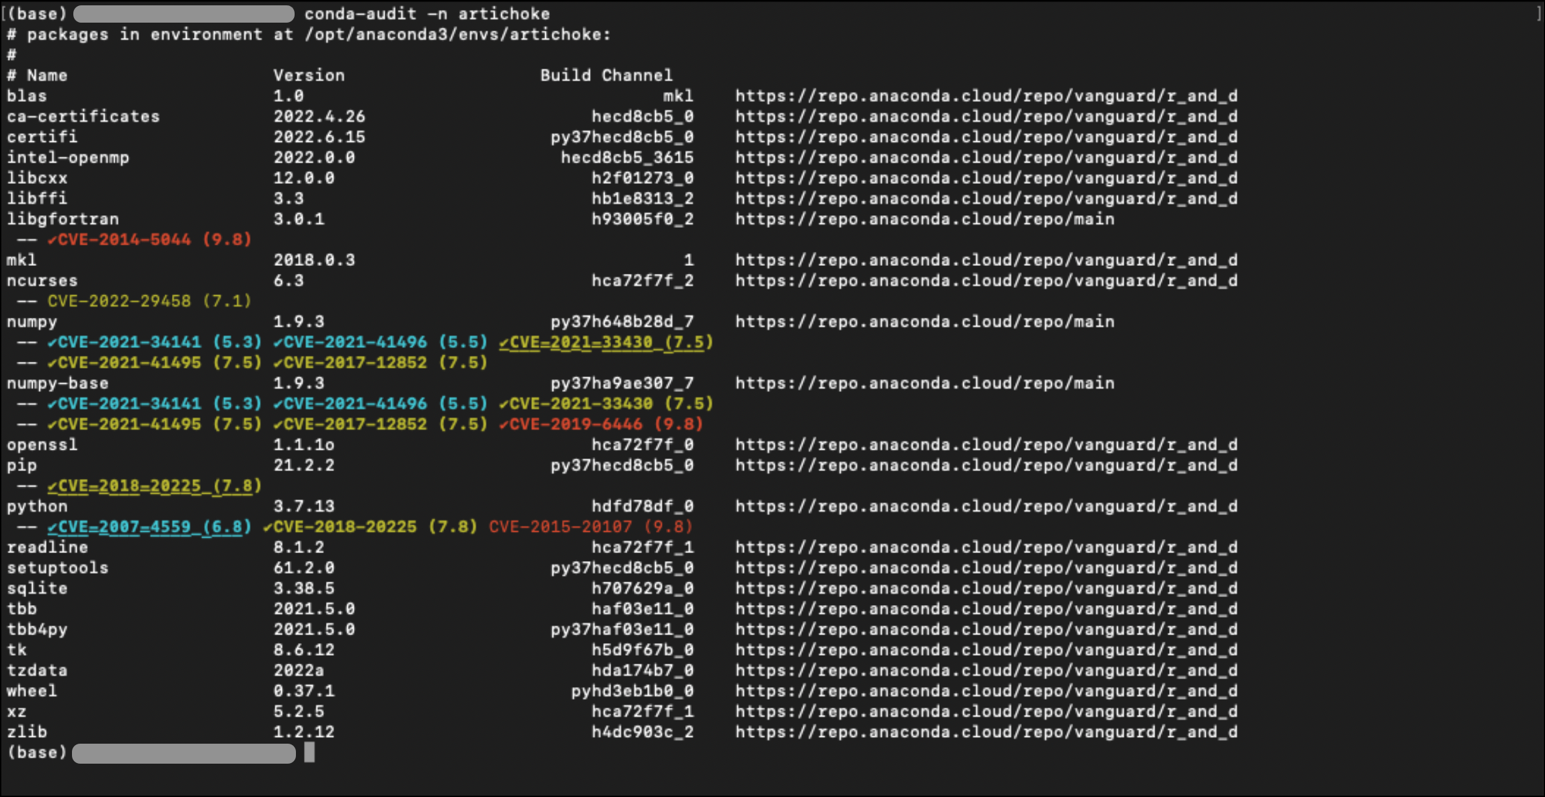Image resolution: width=1545 pixels, height=797 pixels.
Task: Click the blas package channel URL
Action: (986, 95)
